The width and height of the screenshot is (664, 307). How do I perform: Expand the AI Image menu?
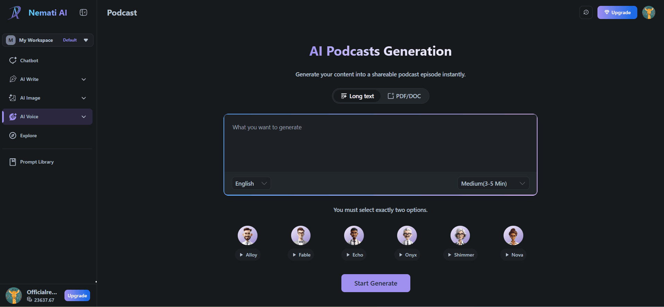47,98
